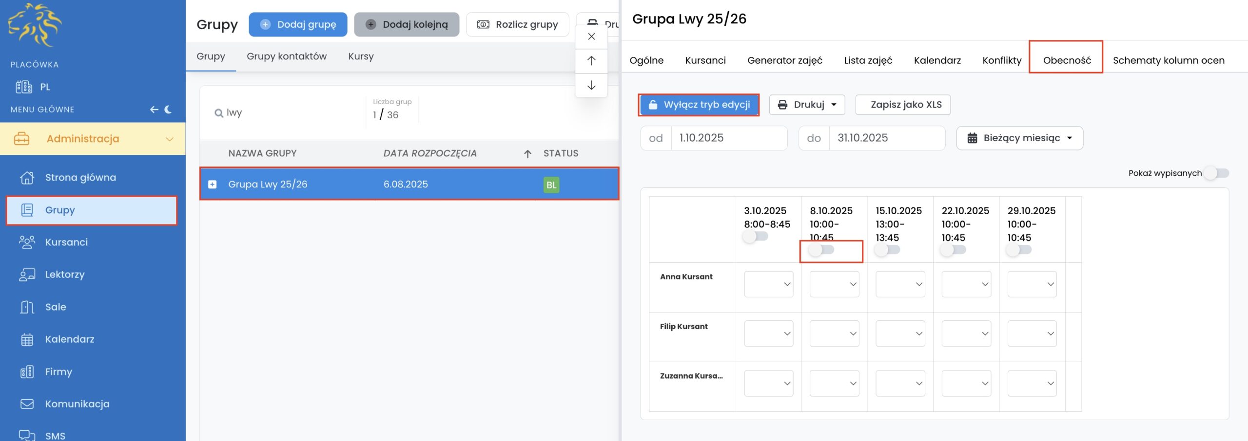Open the Grupy kontaktów tab

pos(286,56)
